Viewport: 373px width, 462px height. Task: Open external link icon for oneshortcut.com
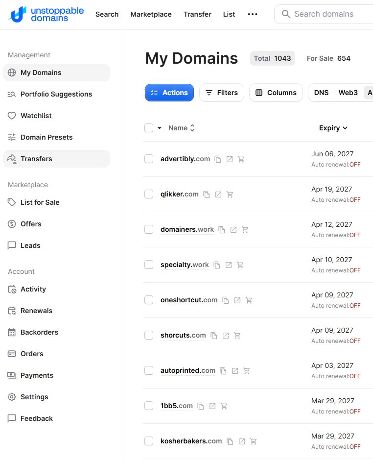coord(237,300)
